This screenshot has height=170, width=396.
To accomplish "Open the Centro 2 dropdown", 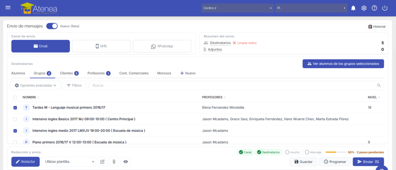I will point(238,8).
